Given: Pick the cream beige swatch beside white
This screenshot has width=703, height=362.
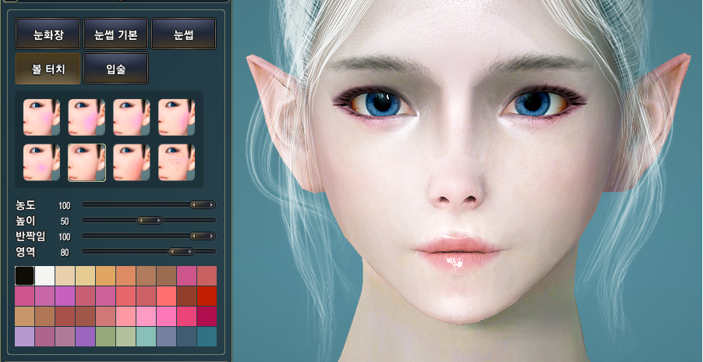Looking at the screenshot, I should pyautogui.click(x=65, y=276).
